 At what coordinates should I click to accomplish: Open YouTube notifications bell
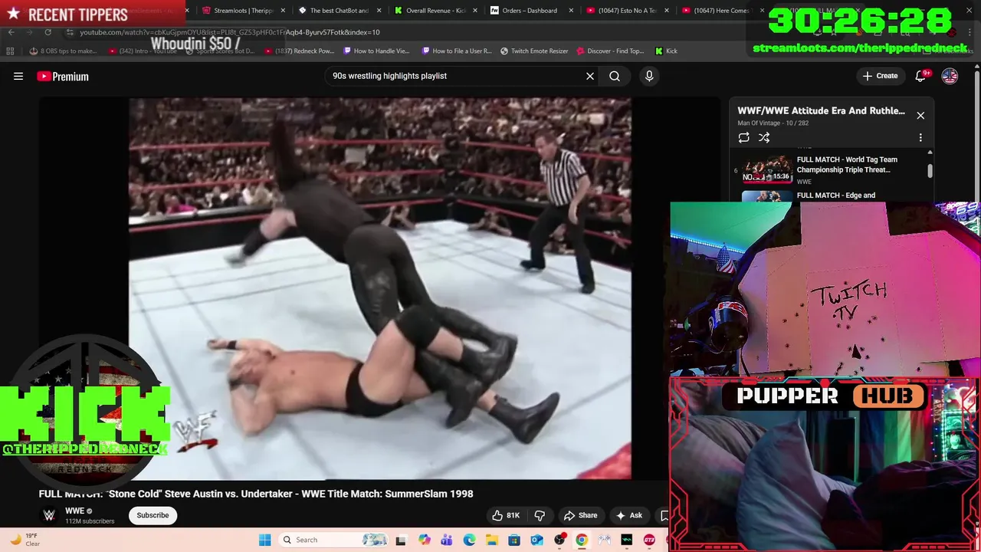pyautogui.click(x=920, y=76)
